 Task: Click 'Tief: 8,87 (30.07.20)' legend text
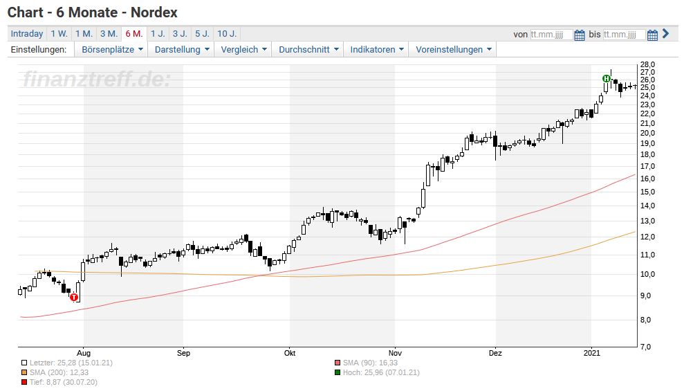[64, 382]
